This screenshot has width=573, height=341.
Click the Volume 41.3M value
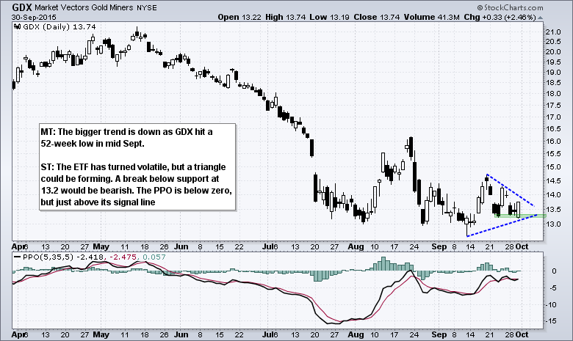pos(431,17)
